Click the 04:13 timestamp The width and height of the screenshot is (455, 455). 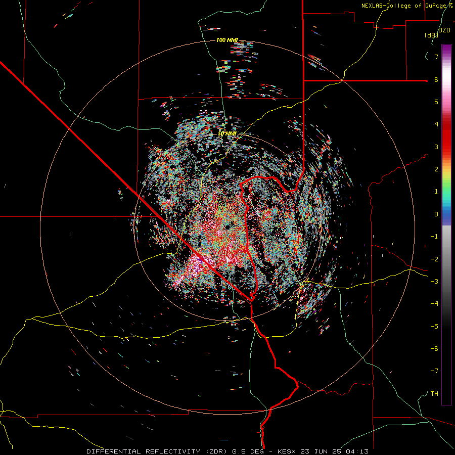(357, 451)
